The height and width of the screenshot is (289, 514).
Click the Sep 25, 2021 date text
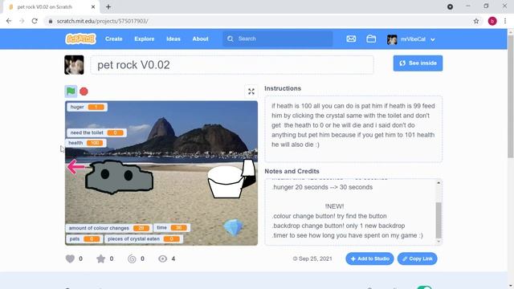[315, 258]
